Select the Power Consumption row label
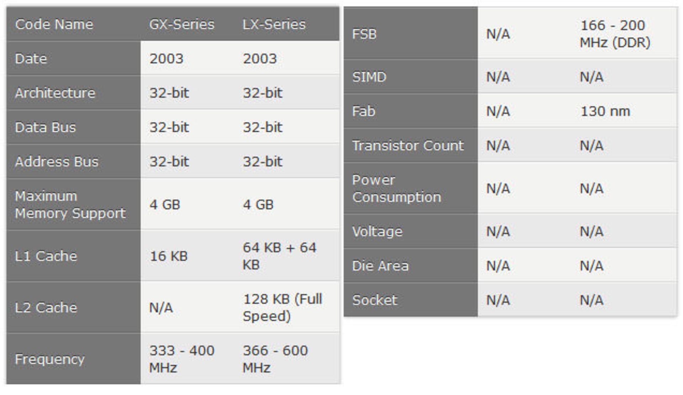Screen dimensions: 683x395 point(396,188)
